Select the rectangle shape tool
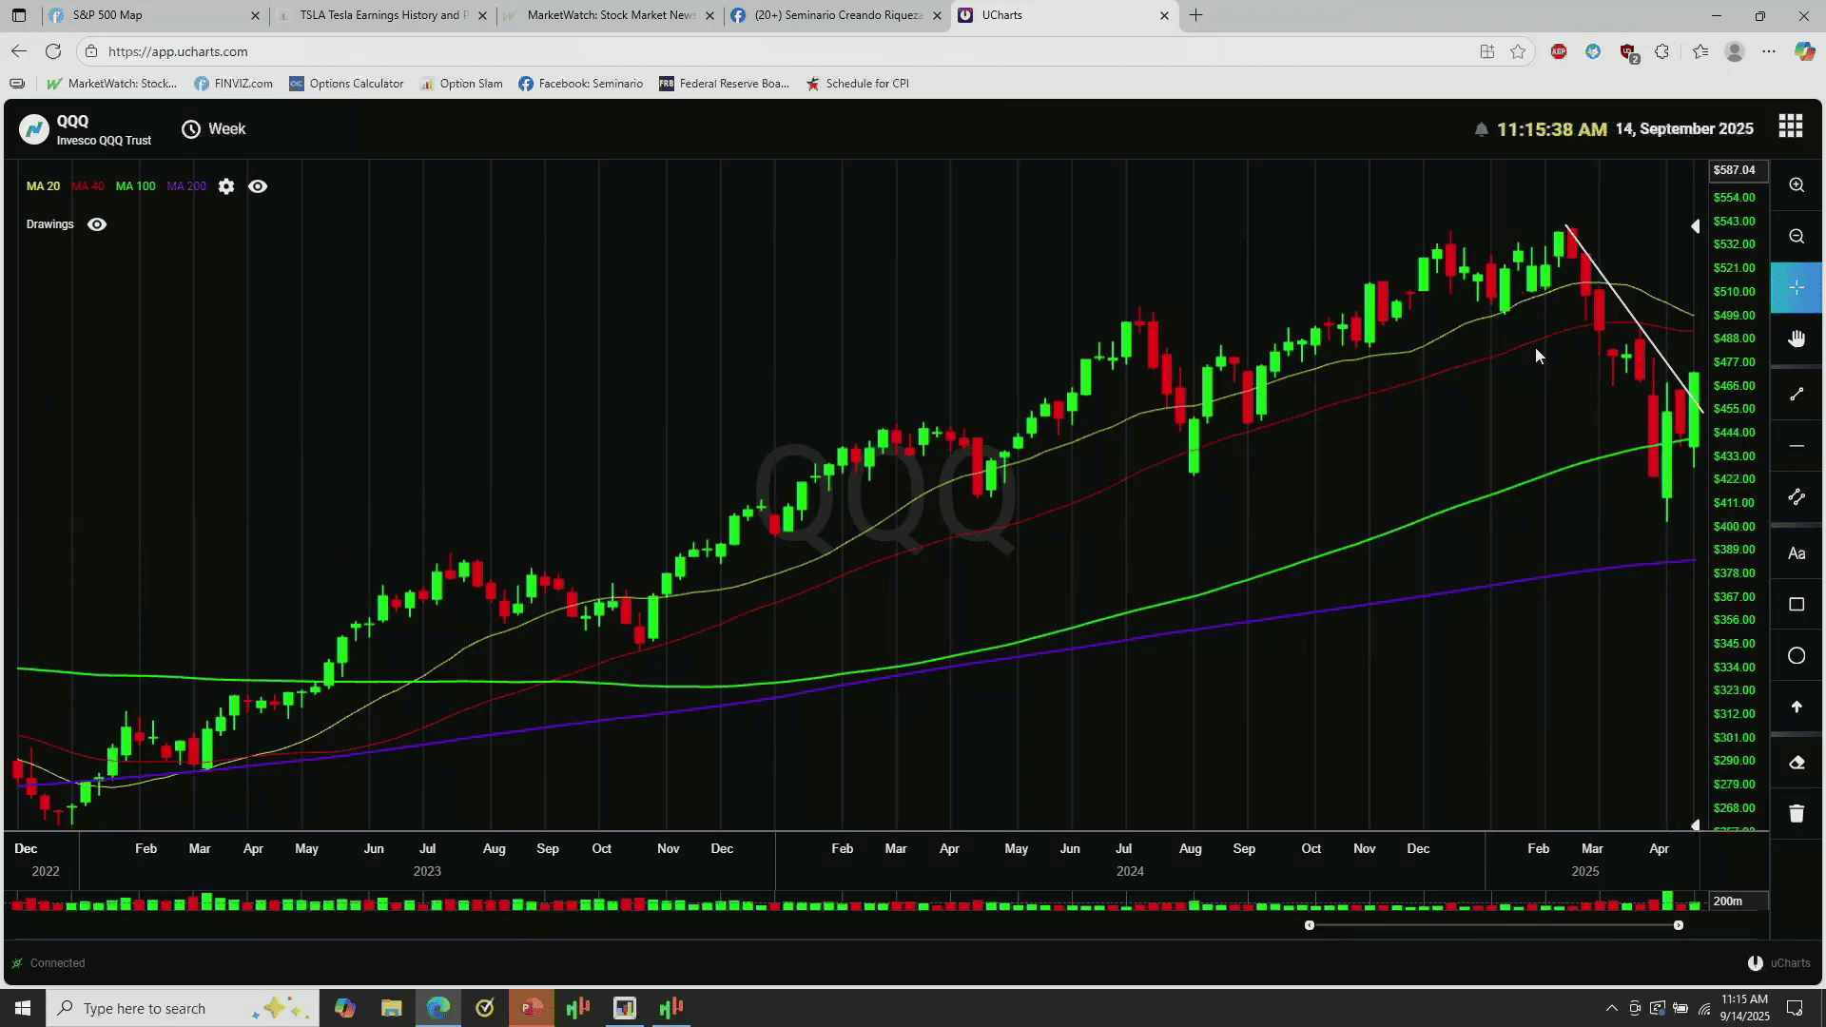Viewport: 1826px width, 1027px height. tap(1796, 605)
